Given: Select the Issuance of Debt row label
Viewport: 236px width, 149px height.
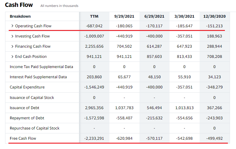Looking at the screenshot, I should click(x=24, y=108).
